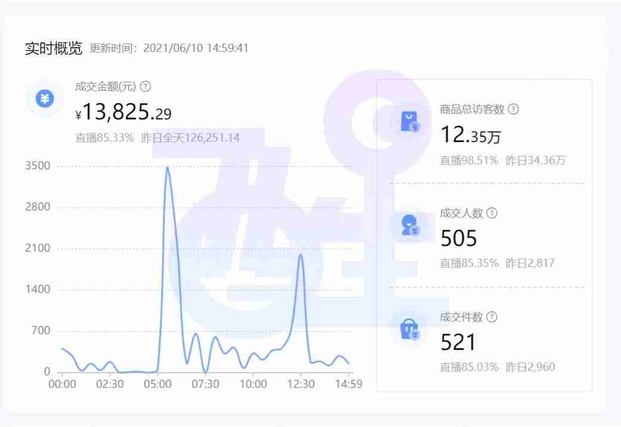
Task: Open help icon next to 成交人数
Action: pos(492,213)
